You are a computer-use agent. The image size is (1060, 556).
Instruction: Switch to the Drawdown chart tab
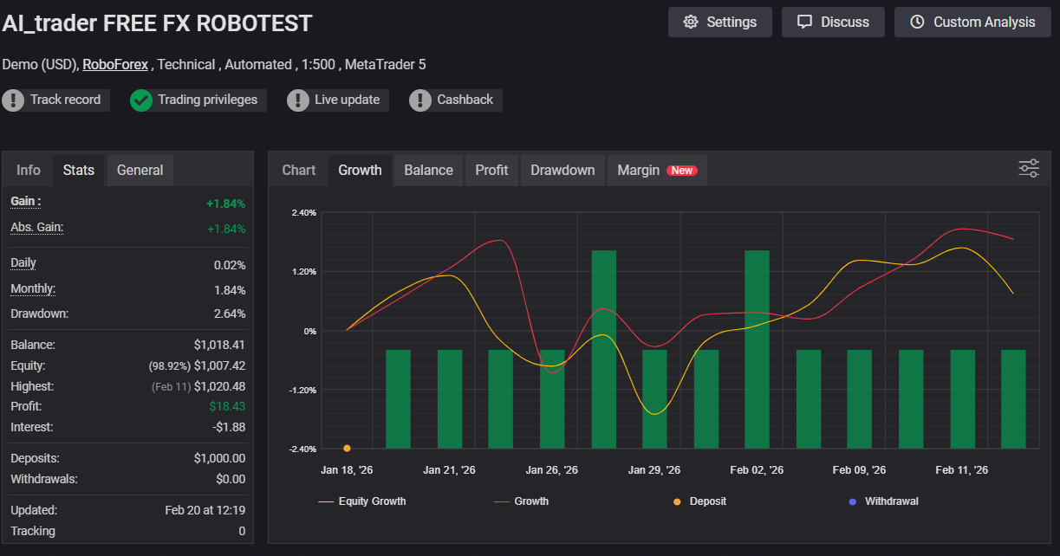coord(563,171)
